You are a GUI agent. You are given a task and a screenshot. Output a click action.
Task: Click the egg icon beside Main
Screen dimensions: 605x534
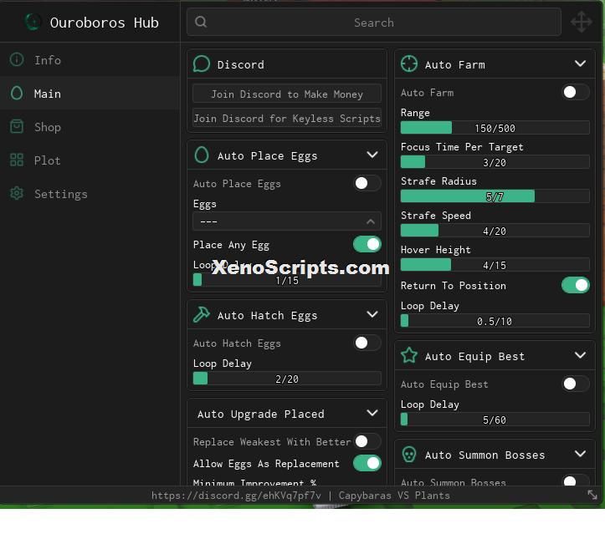pyautogui.click(x=17, y=94)
